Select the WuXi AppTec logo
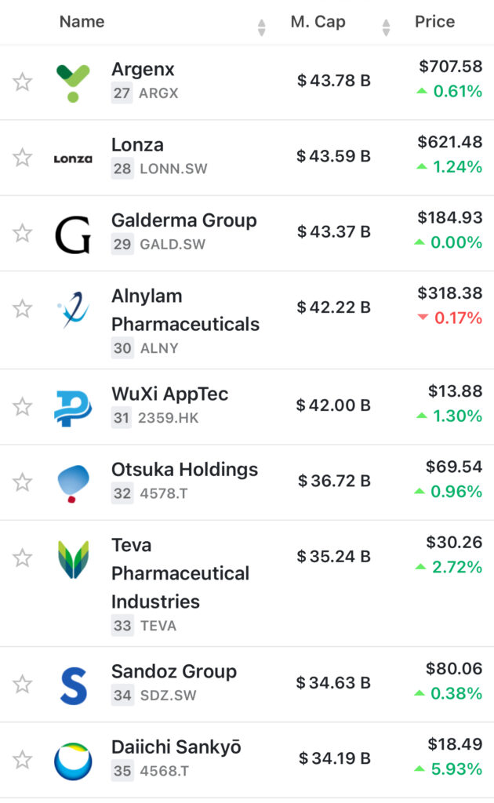Screen dimensions: 494x803 point(73,408)
